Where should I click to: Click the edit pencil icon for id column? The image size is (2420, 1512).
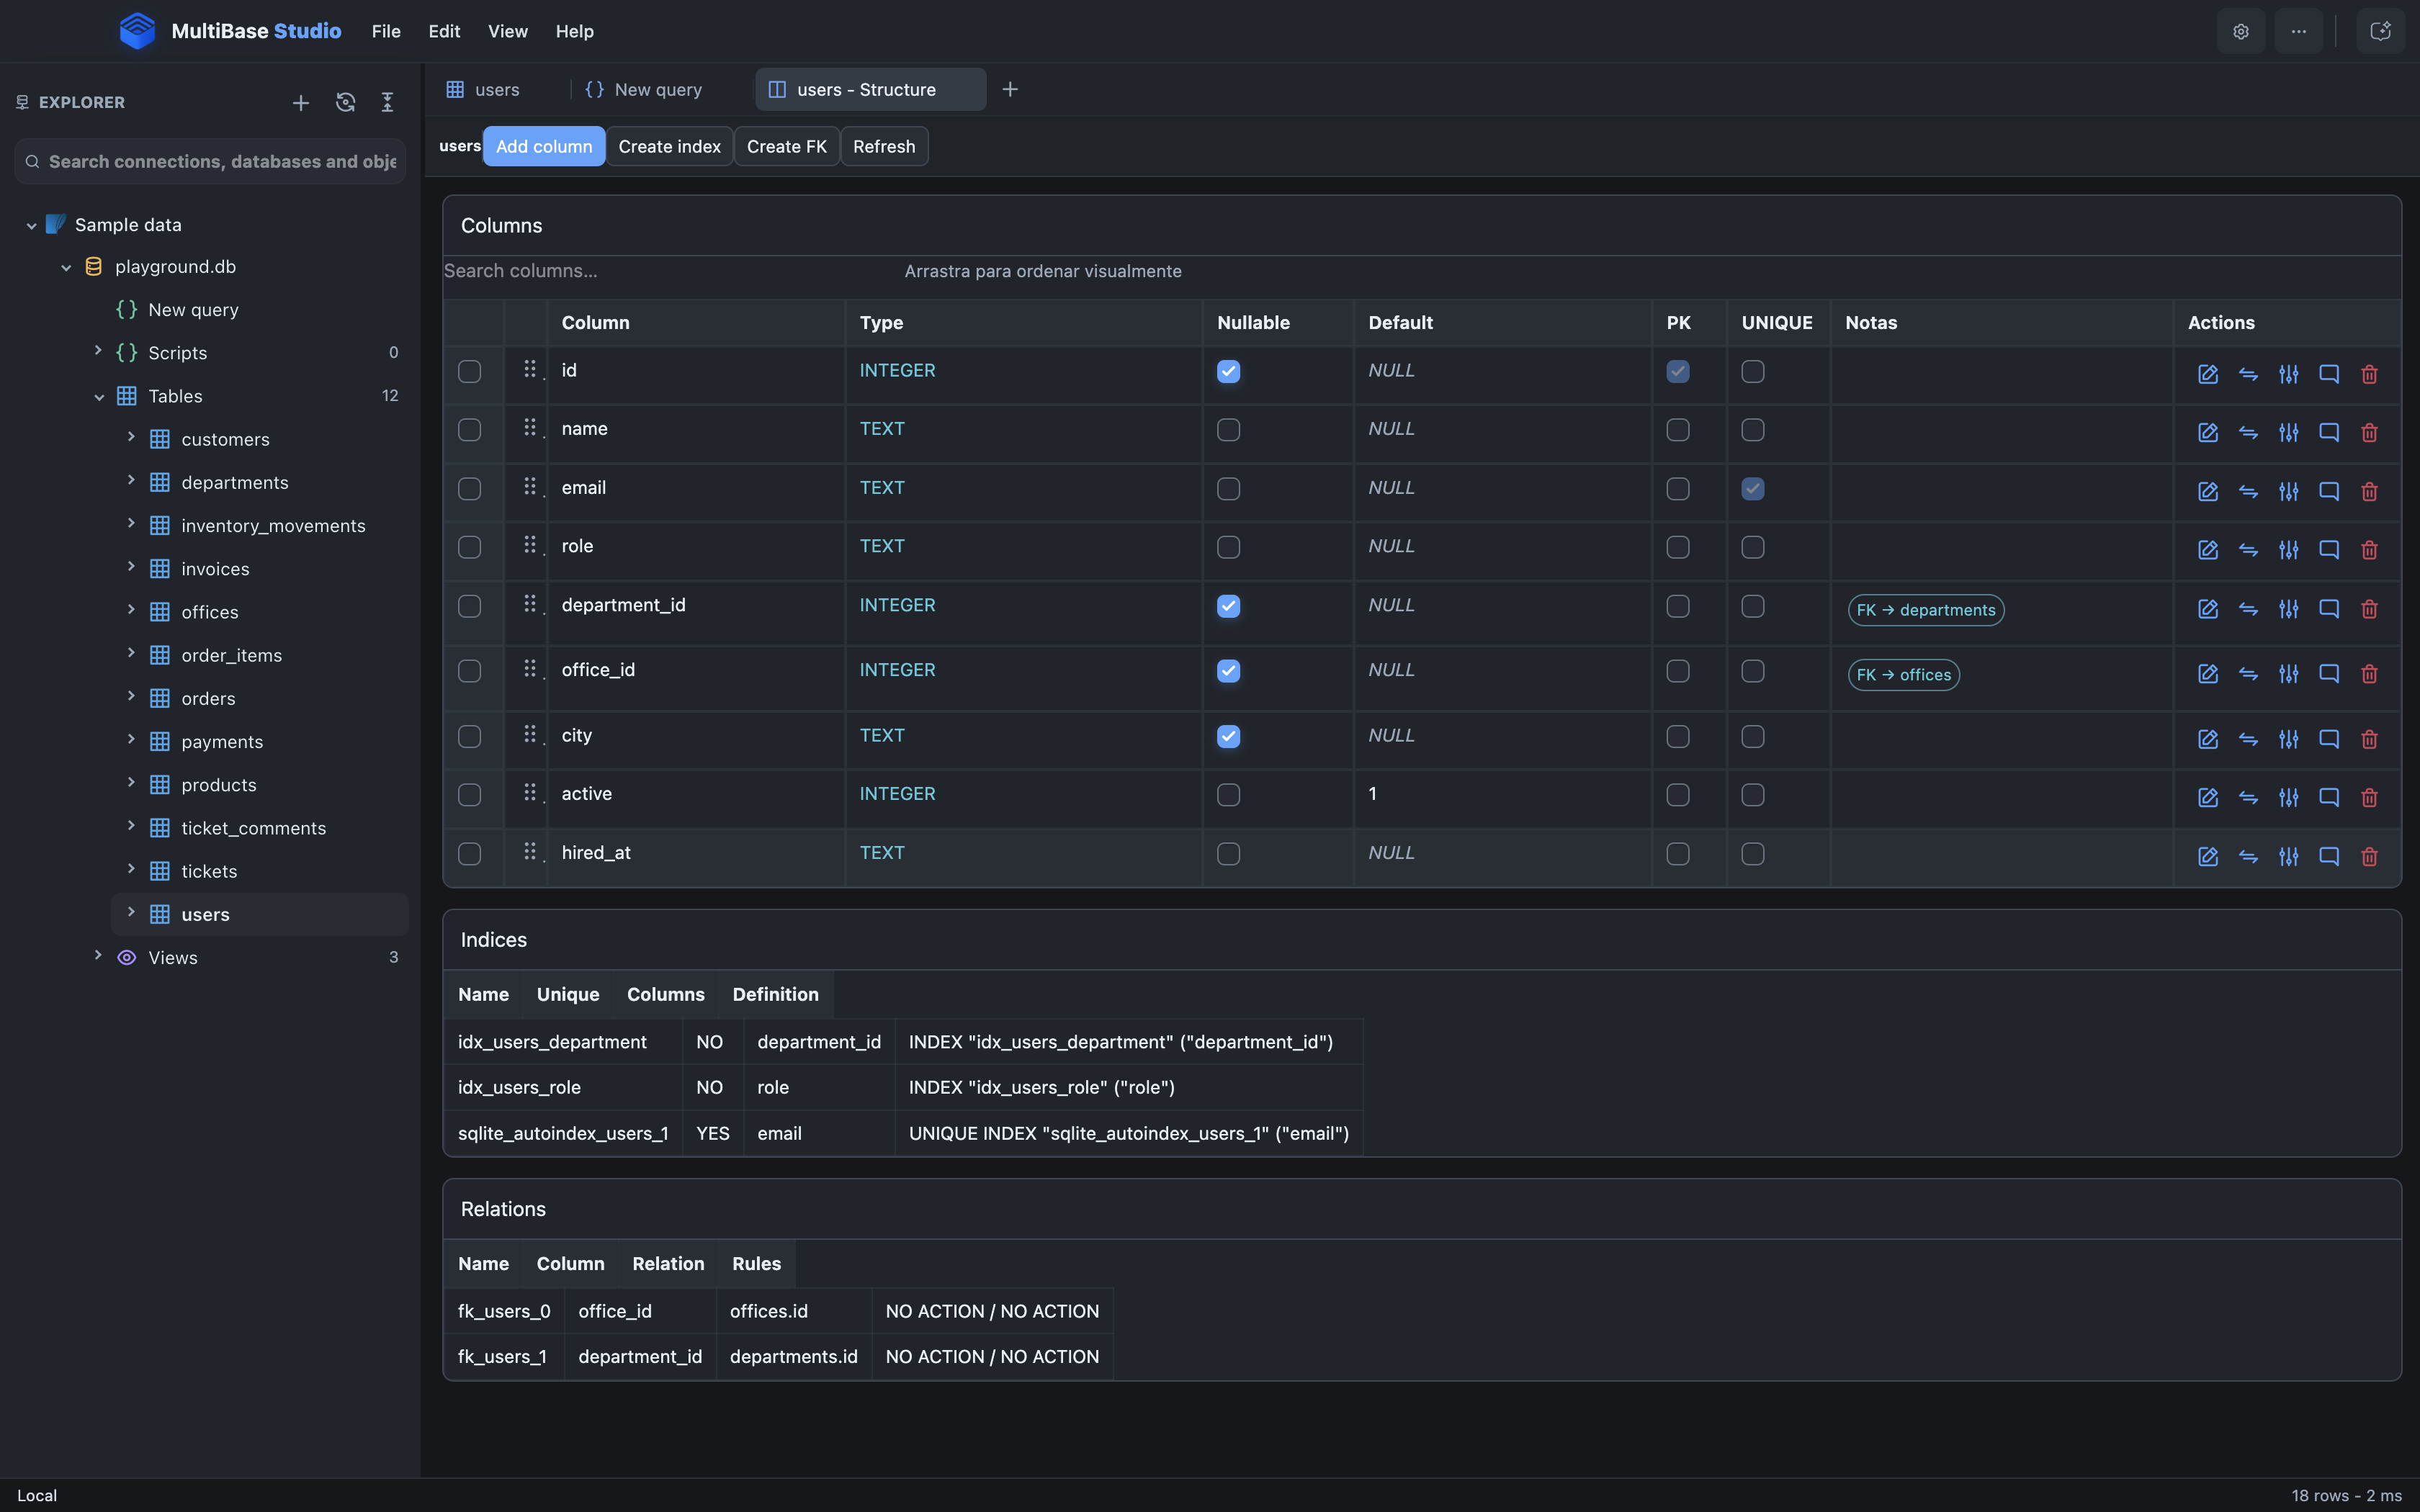2208,374
